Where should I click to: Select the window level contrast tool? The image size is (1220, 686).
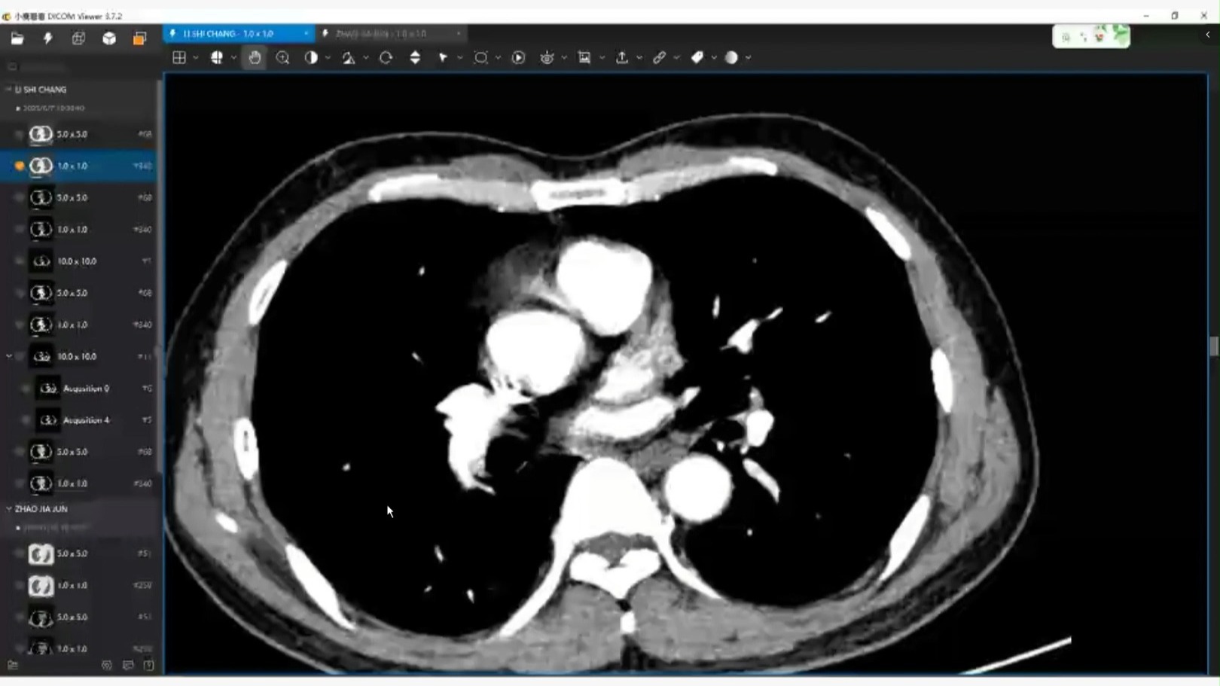tap(311, 57)
